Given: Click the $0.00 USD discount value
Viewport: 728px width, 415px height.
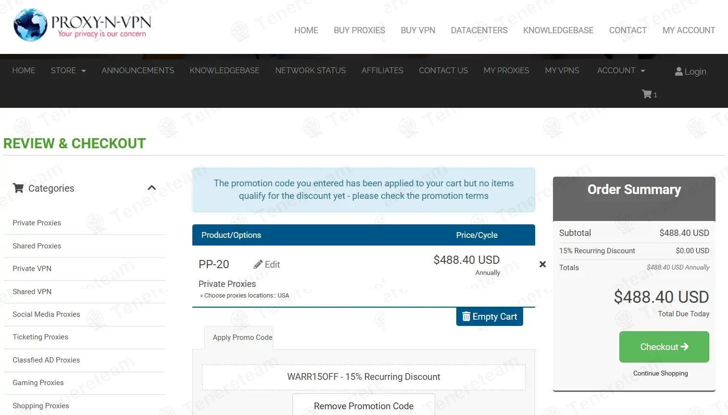Looking at the screenshot, I should [x=692, y=251].
